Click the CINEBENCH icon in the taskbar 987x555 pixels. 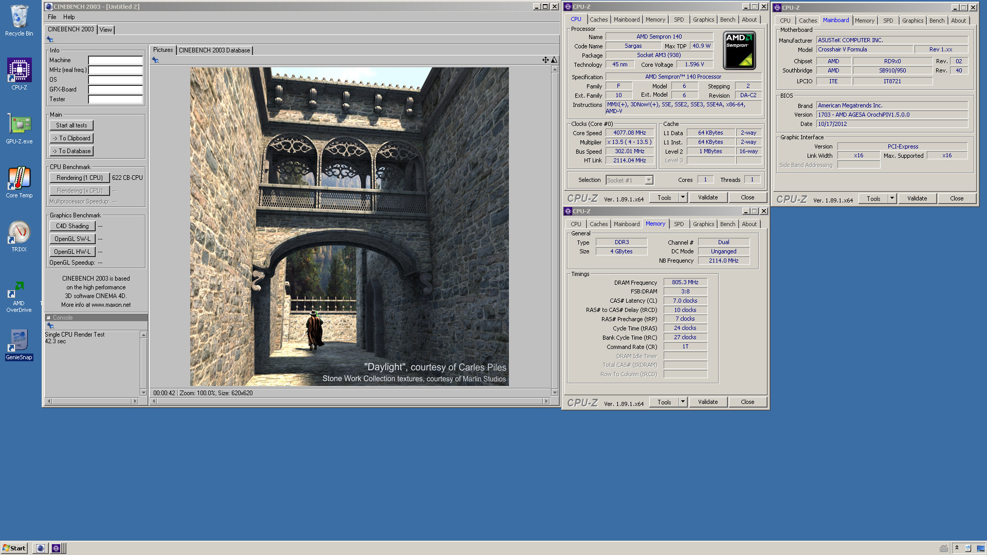pyautogui.click(x=41, y=548)
